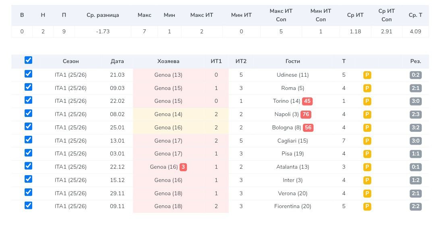Click the 3:0 result badge for Cagliari match
Screen dimensions: 435x231
point(416,141)
